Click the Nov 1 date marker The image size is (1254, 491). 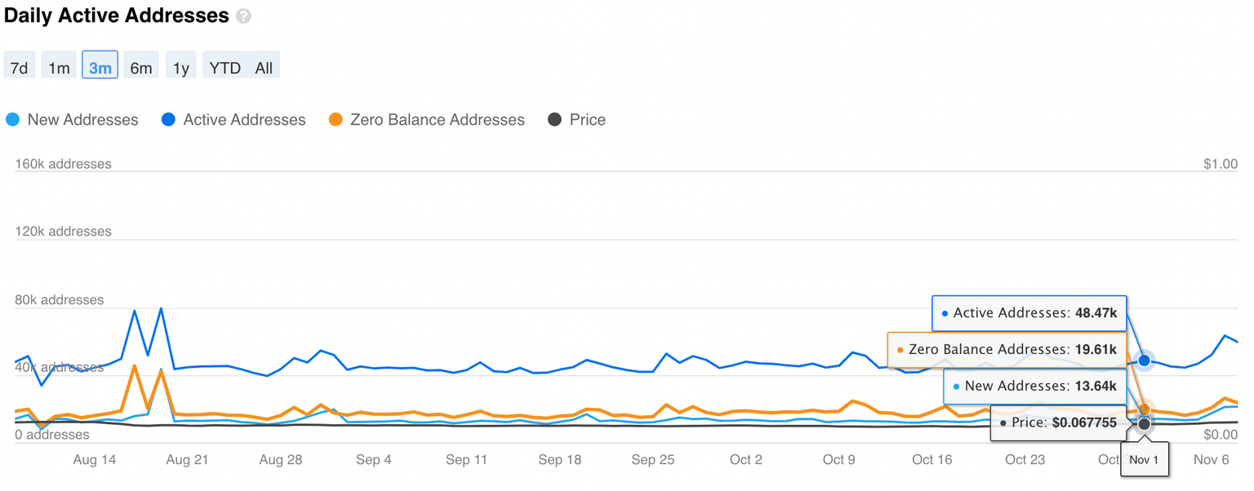pos(1145,460)
